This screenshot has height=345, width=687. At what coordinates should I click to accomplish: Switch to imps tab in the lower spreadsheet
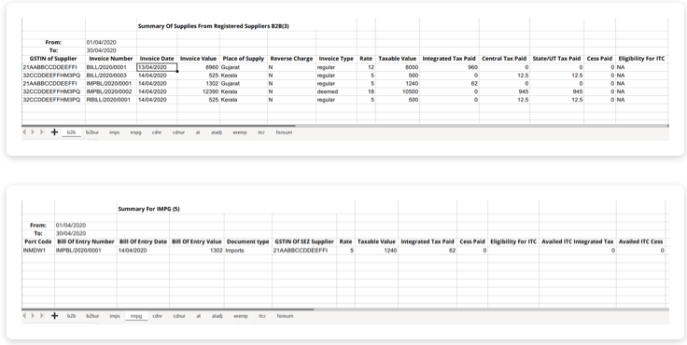pyautogui.click(x=115, y=316)
